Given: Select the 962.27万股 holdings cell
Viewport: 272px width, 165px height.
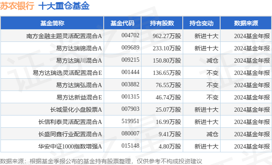Looking at the screenshot, I should pyautogui.click(x=167, y=36).
